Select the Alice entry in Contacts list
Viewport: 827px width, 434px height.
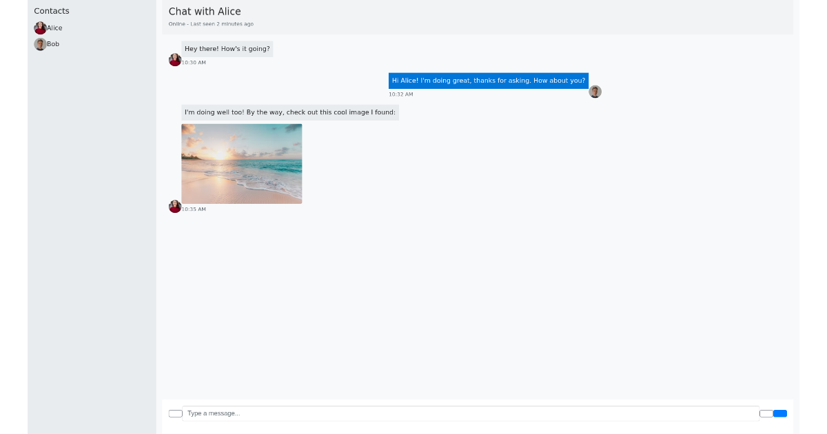(x=54, y=28)
